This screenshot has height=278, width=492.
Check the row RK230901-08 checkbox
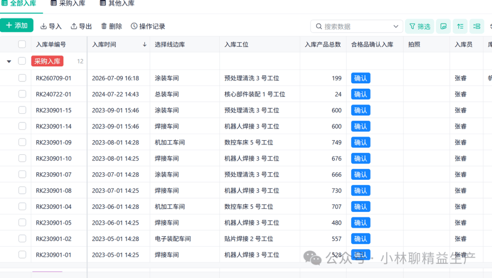[22, 190]
